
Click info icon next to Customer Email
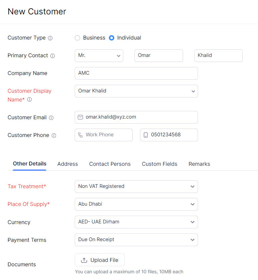[51, 118]
